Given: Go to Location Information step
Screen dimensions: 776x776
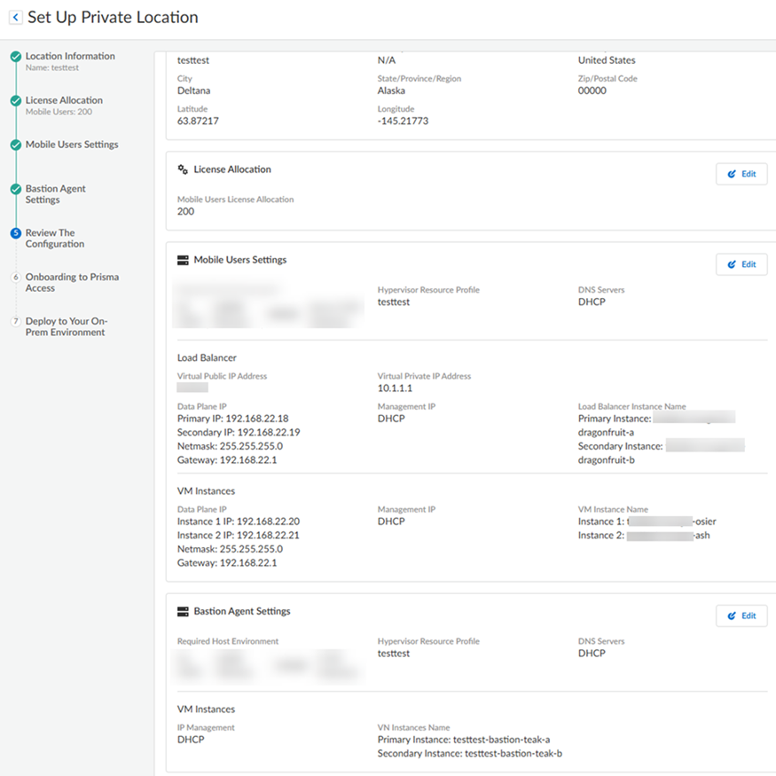Looking at the screenshot, I should 70,56.
